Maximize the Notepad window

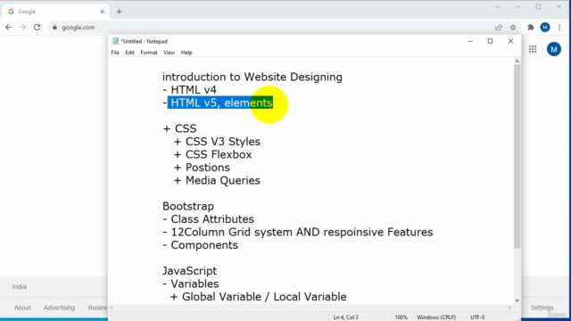(x=490, y=41)
